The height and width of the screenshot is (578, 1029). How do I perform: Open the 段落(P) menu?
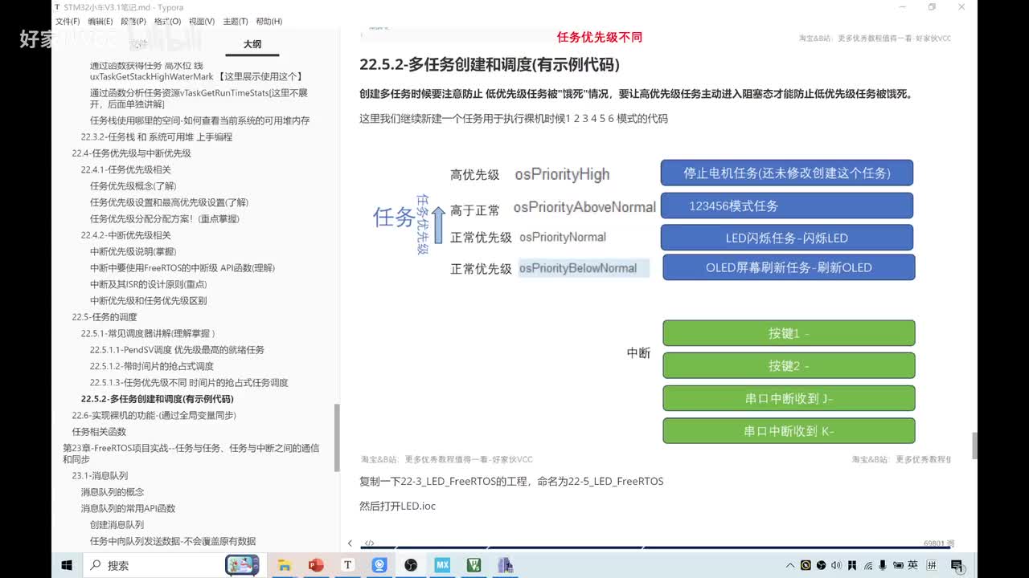coord(133,22)
